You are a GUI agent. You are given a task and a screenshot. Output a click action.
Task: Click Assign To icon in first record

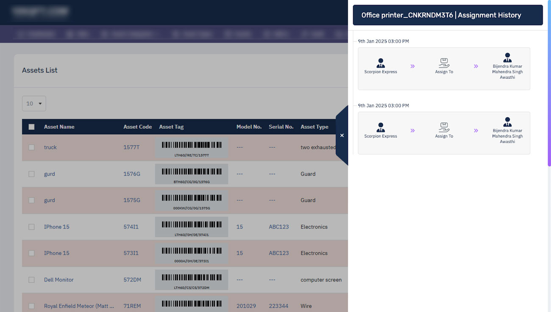pyautogui.click(x=444, y=64)
